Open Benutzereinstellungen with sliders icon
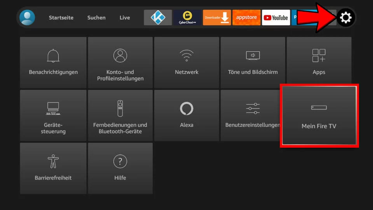 (x=253, y=115)
